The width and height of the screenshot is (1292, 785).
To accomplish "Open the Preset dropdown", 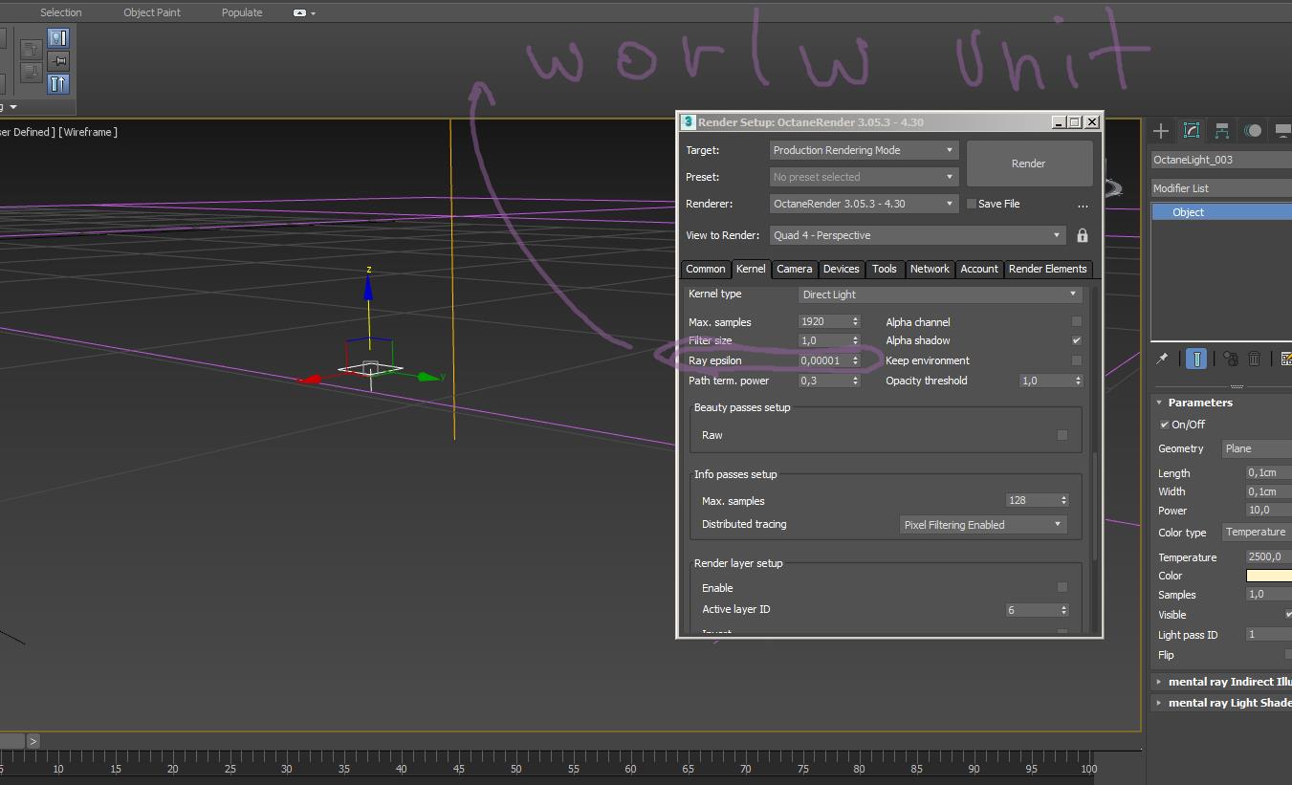I will click(x=864, y=177).
